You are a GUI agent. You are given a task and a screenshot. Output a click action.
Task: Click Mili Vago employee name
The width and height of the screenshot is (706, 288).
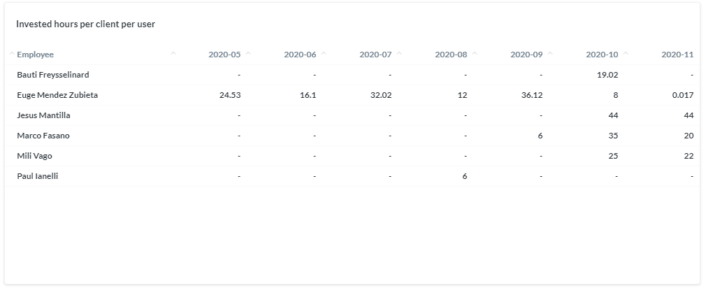tap(35, 156)
